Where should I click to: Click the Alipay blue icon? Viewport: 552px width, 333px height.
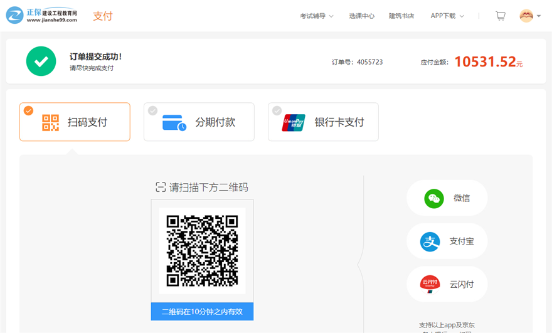(x=430, y=241)
